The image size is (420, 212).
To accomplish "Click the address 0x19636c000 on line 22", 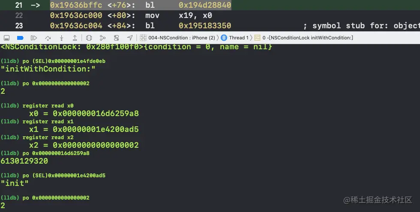I will click(76, 15).
